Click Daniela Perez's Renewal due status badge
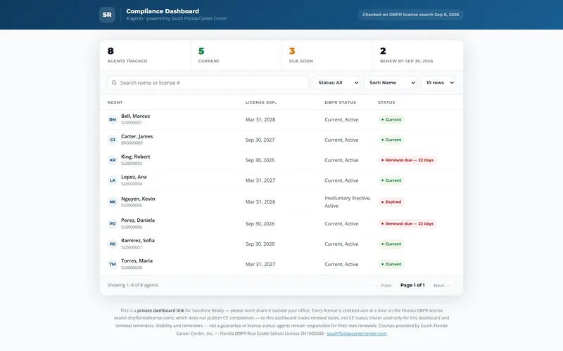The height and width of the screenshot is (351, 563). (407, 223)
